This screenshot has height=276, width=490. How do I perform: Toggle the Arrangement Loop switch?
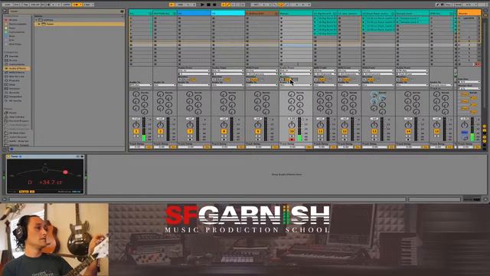point(281,5)
